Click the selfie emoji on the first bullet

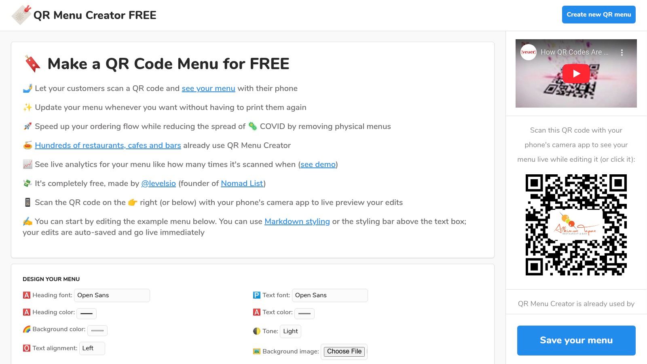coord(27,88)
